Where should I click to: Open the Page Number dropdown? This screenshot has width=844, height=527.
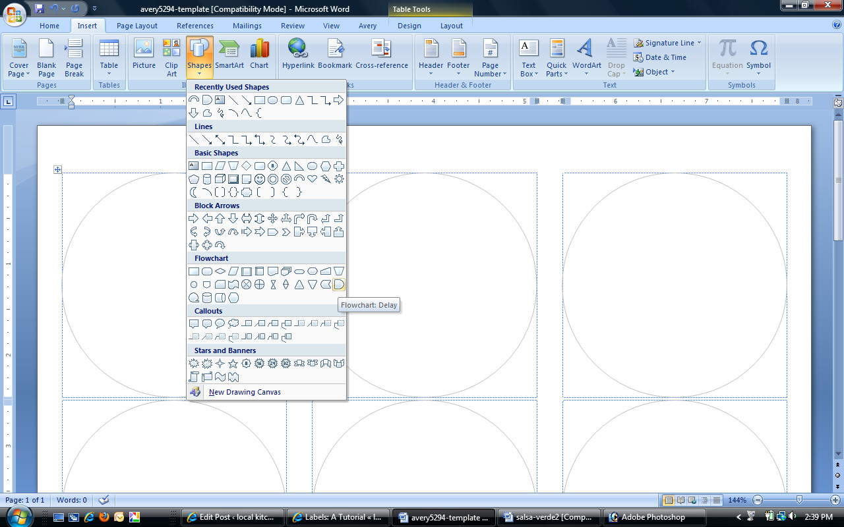coord(490,58)
